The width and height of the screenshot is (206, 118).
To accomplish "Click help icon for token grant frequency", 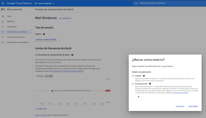I will pos(72,55).
